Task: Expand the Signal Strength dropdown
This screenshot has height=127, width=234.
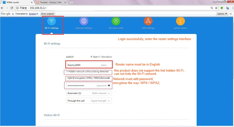Action: click(89, 101)
